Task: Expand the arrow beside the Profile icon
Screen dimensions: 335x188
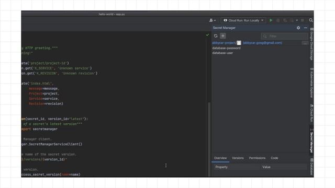Action: (297, 20)
